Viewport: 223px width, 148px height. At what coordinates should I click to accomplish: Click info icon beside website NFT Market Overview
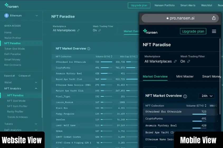pyautogui.click(x=89, y=49)
